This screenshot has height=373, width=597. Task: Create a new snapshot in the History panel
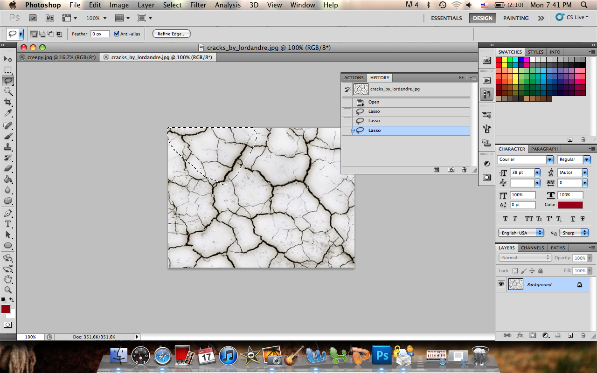[451, 170]
